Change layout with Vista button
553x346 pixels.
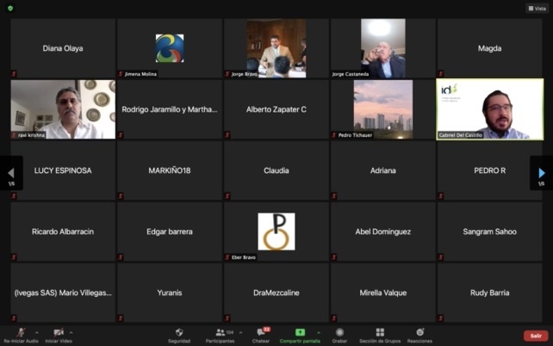pyautogui.click(x=537, y=8)
